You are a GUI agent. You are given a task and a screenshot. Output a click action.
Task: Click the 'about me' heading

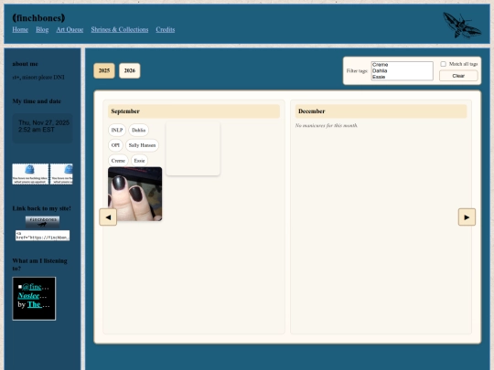coord(26,64)
